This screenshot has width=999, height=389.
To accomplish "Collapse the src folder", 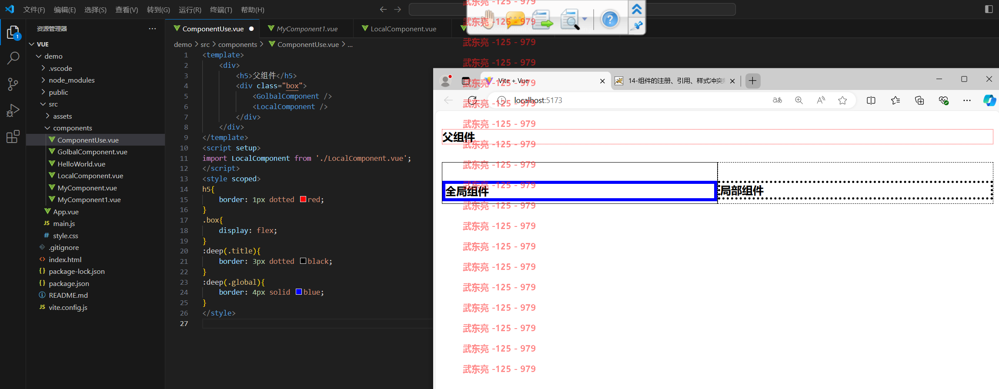I will tap(43, 104).
